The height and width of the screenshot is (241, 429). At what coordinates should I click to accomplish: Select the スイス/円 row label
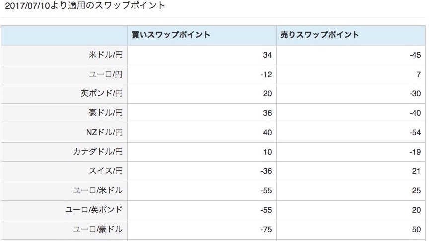pos(106,171)
